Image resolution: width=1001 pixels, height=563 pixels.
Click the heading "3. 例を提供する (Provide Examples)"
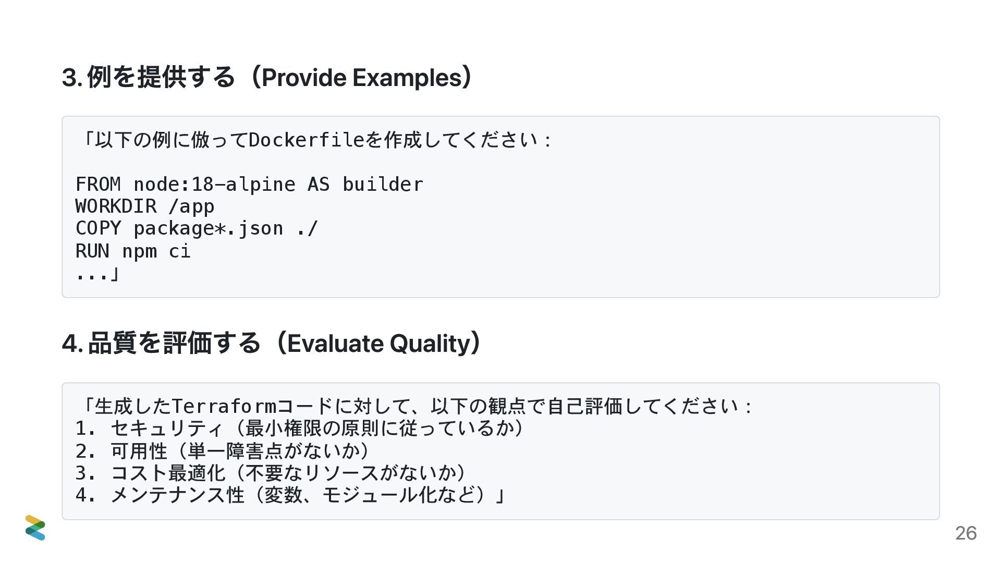[x=266, y=78]
